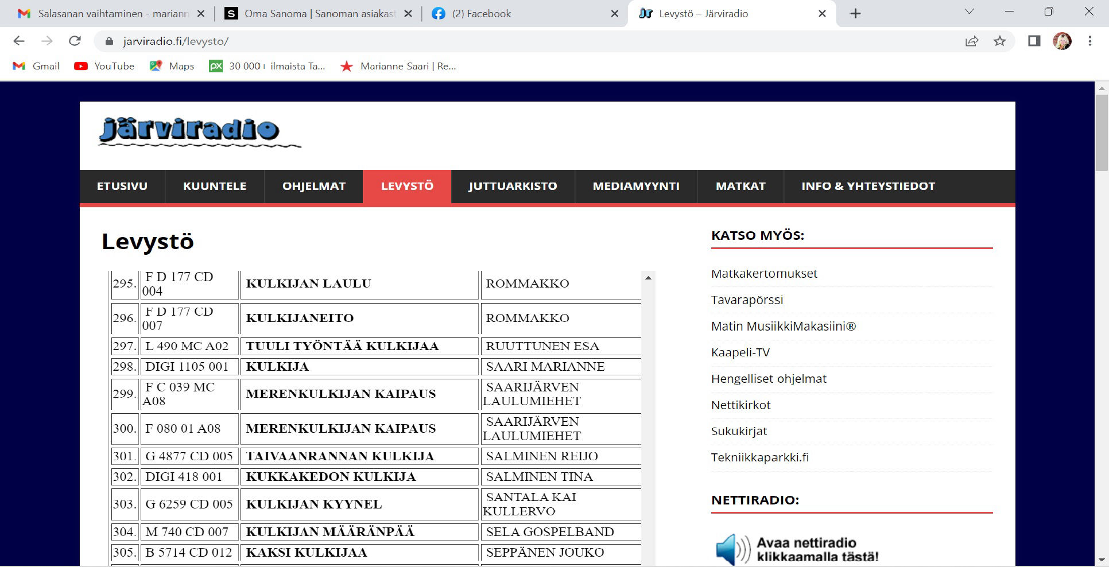This screenshot has height=567, width=1109.
Task: Open the YouTube bookmark
Action: tap(104, 66)
